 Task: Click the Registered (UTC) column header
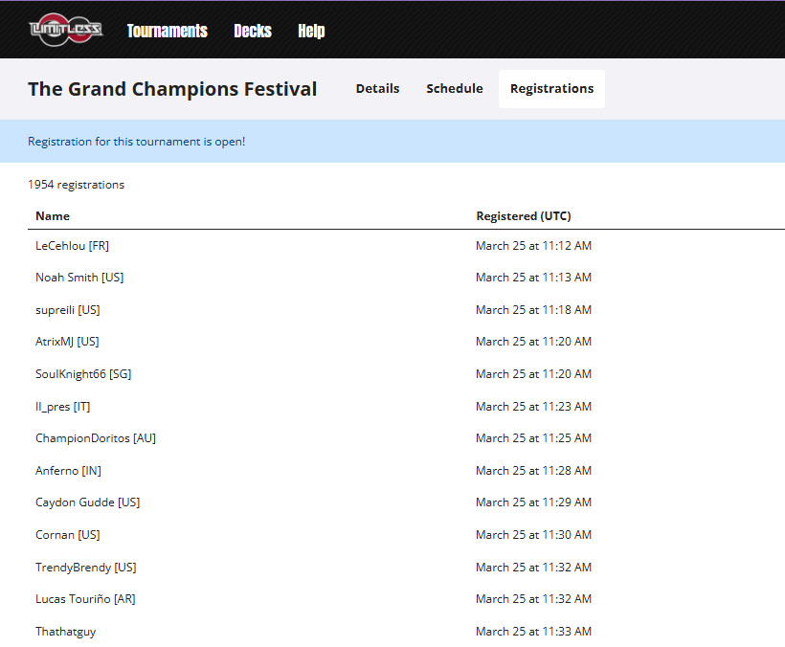coord(523,216)
